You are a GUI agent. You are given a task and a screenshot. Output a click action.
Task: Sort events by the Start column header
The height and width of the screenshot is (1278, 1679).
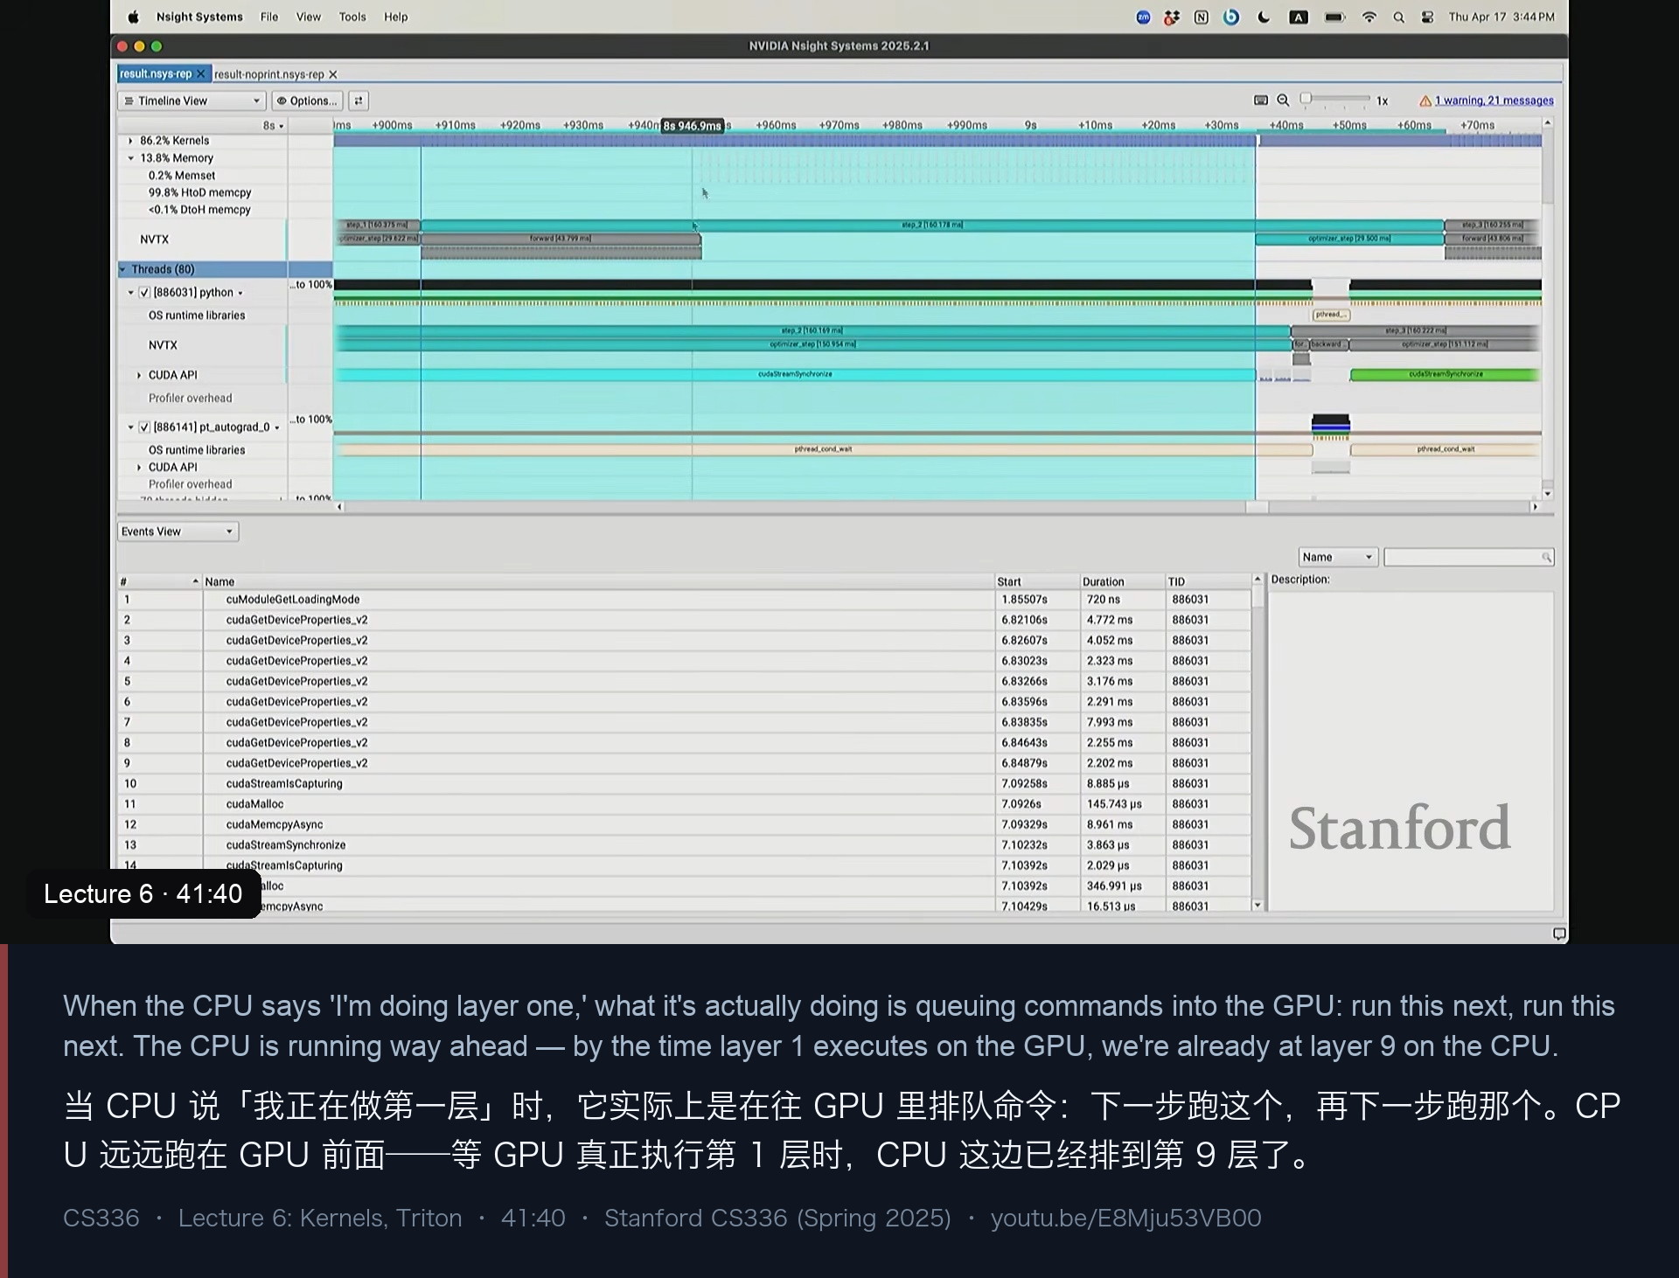tap(1037, 581)
